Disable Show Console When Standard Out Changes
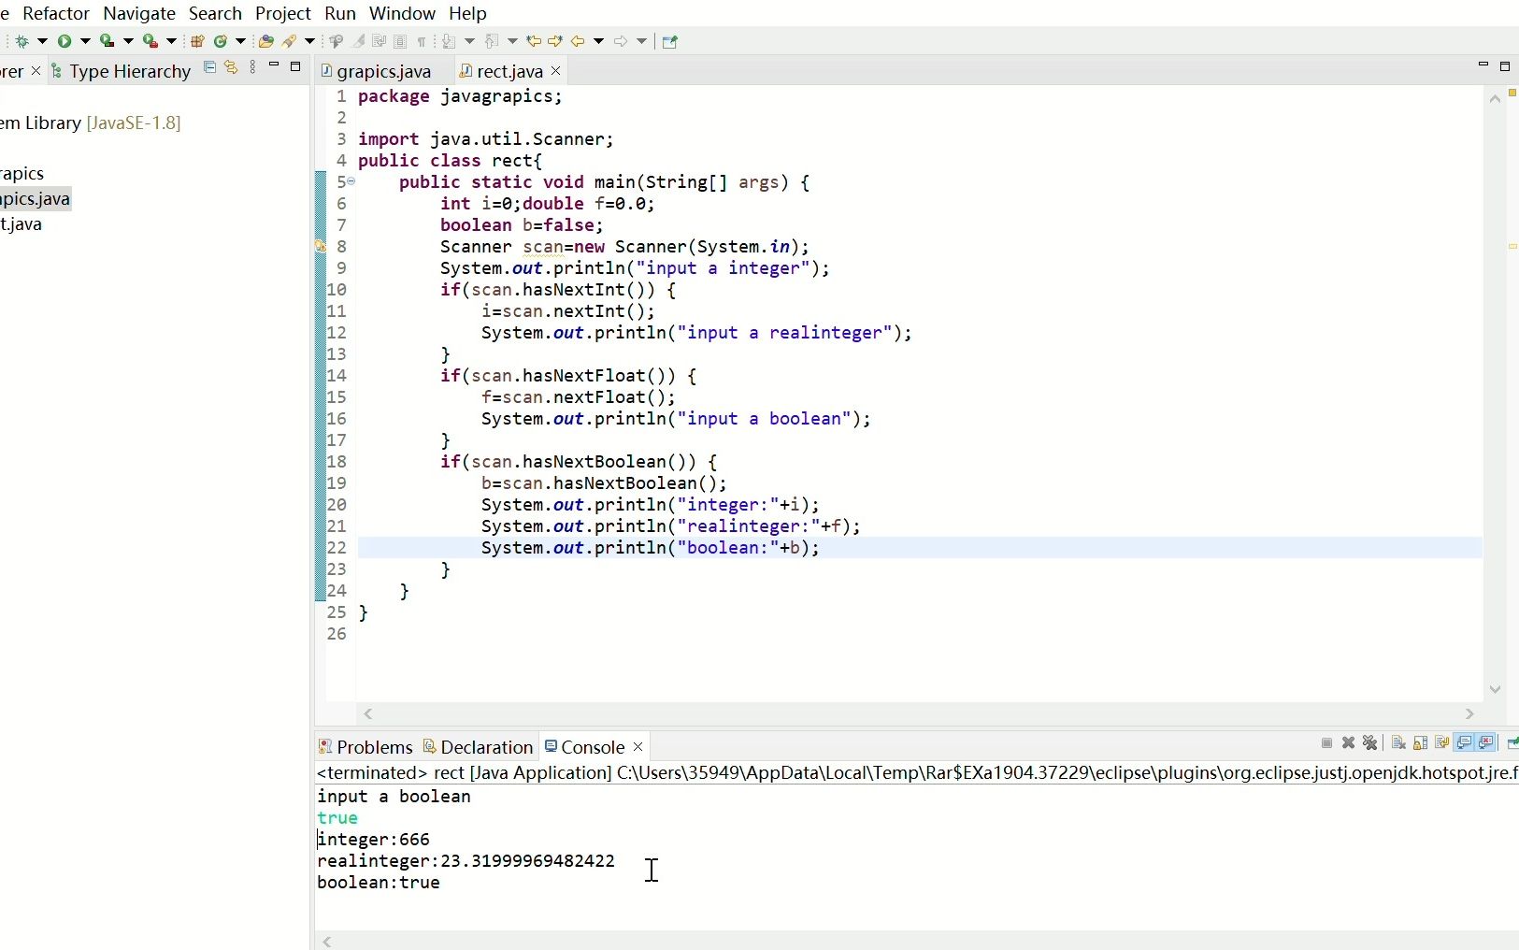Viewport: 1519px width, 950px height. 1464,743
